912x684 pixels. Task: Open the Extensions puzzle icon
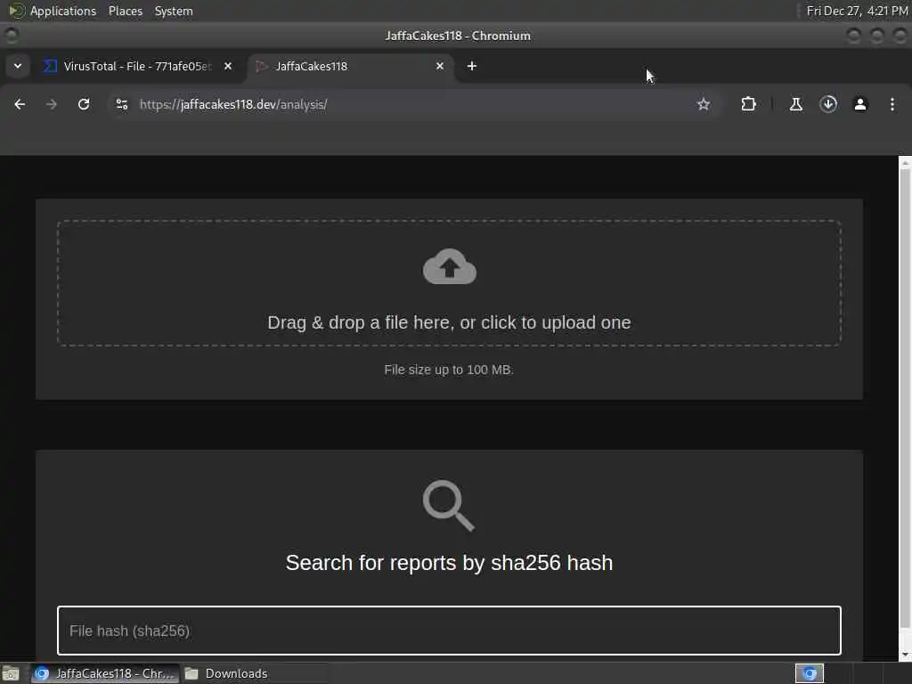click(748, 104)
